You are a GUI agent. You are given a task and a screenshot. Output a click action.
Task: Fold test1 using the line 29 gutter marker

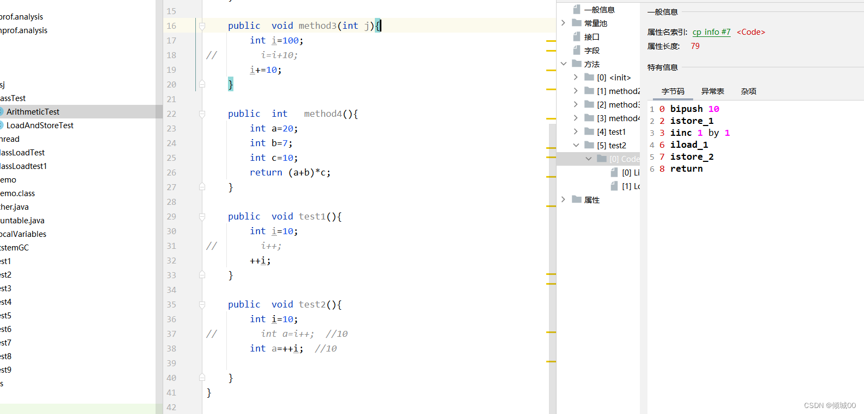tap(202, 216)
